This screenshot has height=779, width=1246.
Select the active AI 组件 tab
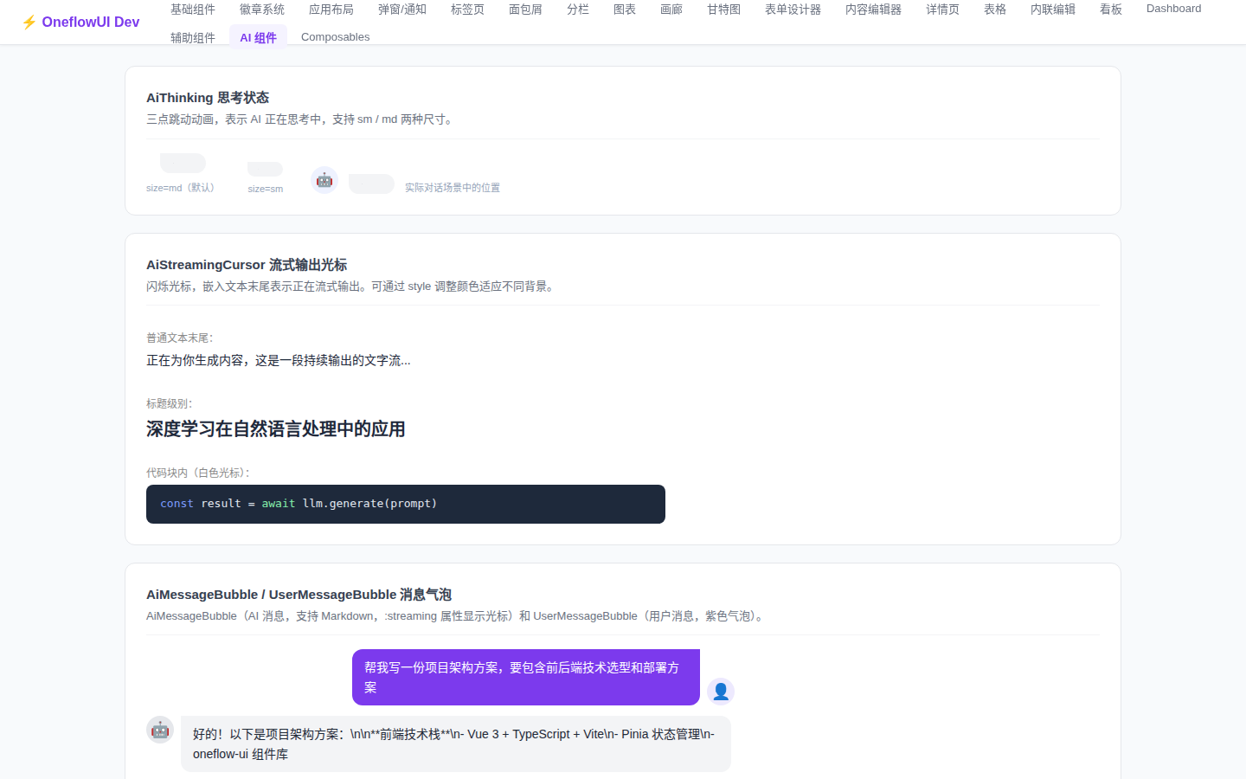tap(259, 37)
